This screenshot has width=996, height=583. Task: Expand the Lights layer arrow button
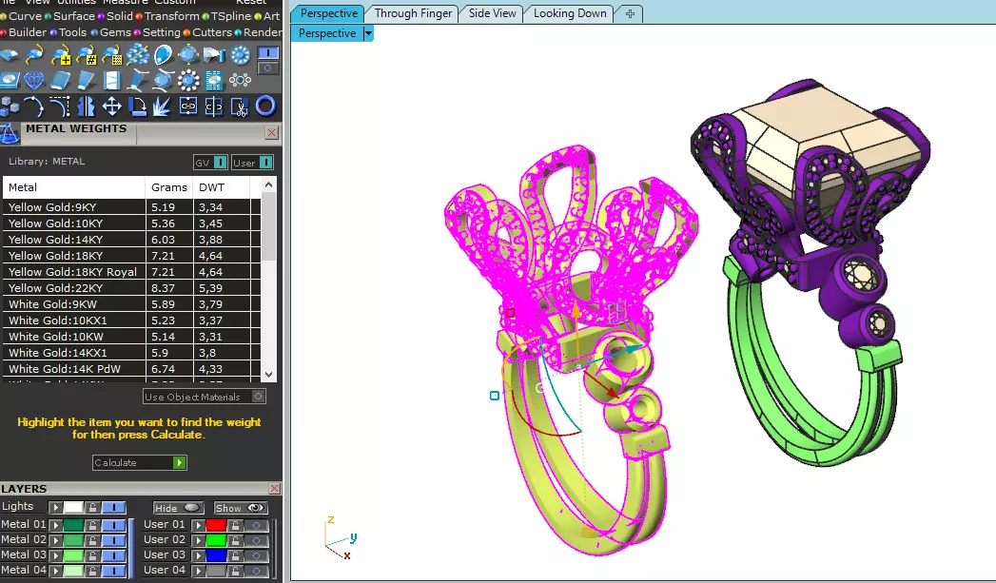pyautogui.click(x=56, y=508)
